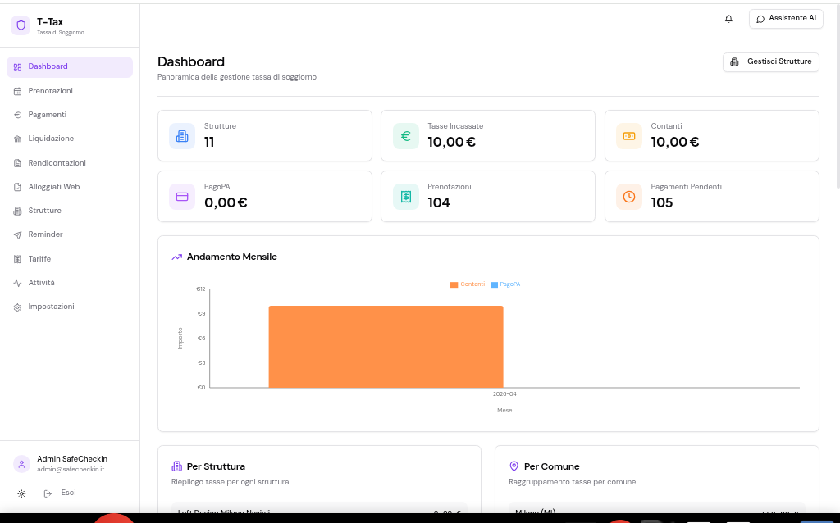Open the notifications bell icon
The width and height of the screenshot is (840, 523).
[x=728, y=19]
